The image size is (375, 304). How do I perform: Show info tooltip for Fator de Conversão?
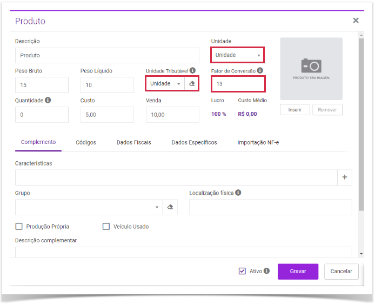point(260,71)
